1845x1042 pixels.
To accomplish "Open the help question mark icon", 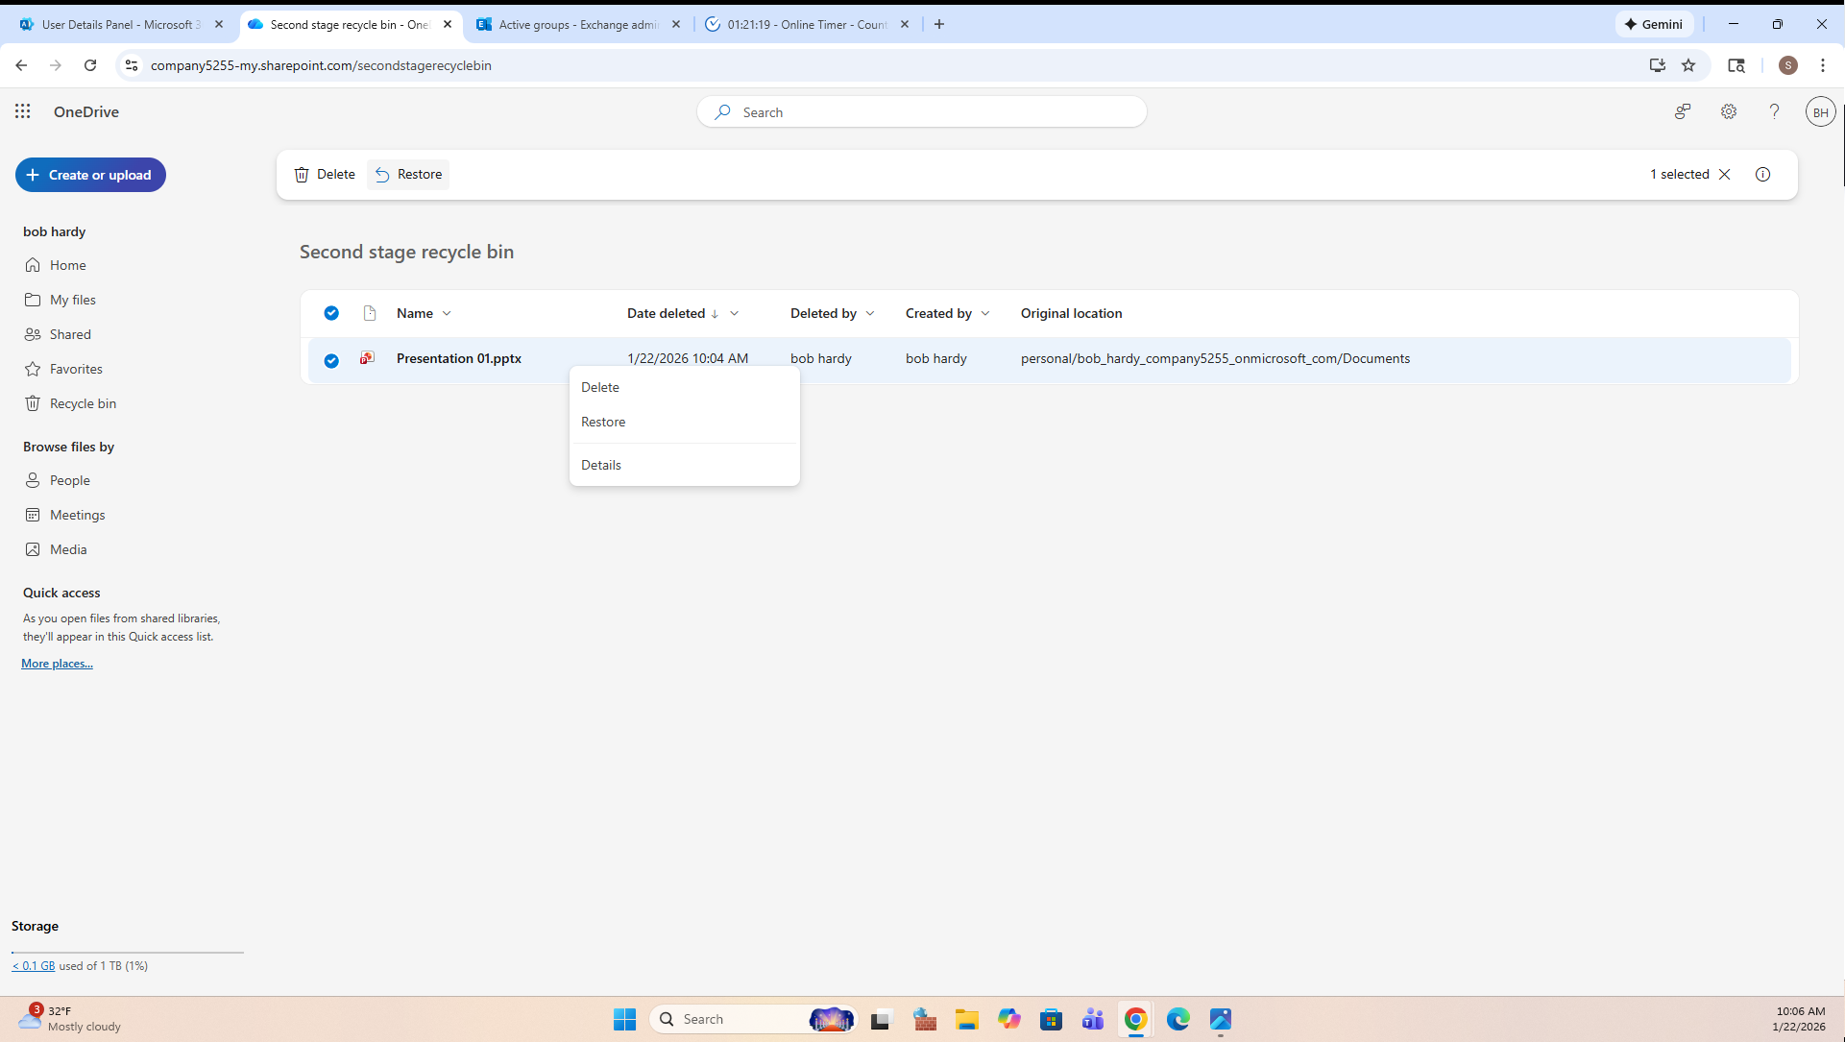I will click(1774, 111).
